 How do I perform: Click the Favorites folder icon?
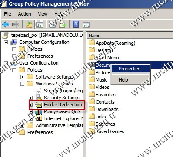point(92,95)
